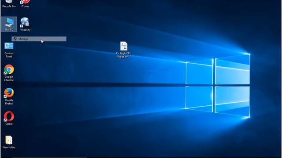Select the New folder icon
This screenshot has width=282, height=158.
9,142
